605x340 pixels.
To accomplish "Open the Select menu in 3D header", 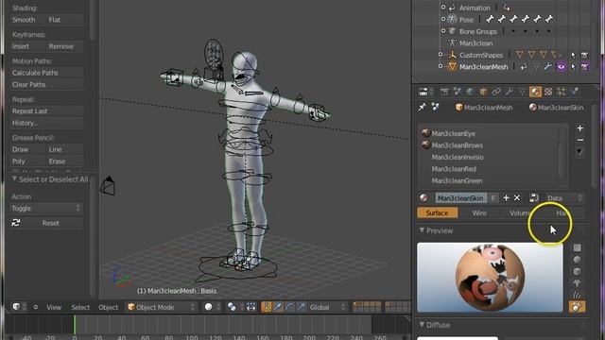I will coord(80,307).
